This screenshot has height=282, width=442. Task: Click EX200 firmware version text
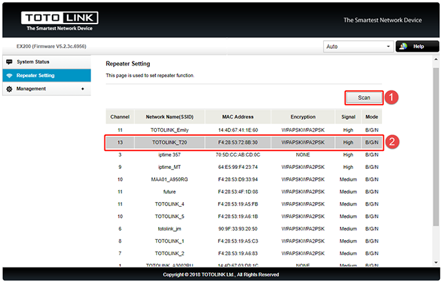[x=51, y=46]
